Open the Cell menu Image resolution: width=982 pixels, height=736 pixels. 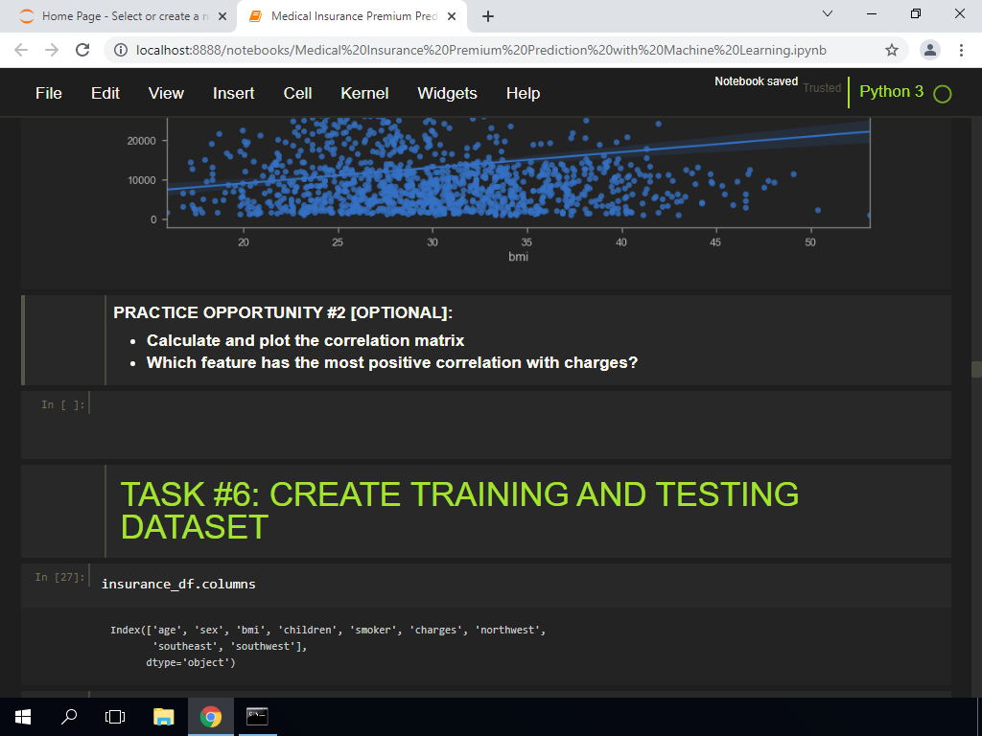pyautogui.click(x=297, y=93)
